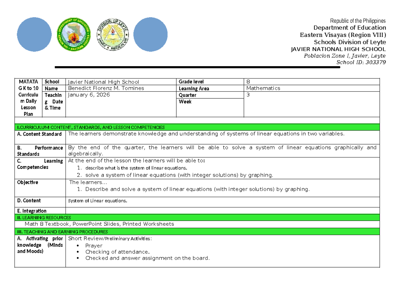Click thick black horizontal line under header
Screen dimensions: 403x285
pyautogui.click(x=197, y=67)
